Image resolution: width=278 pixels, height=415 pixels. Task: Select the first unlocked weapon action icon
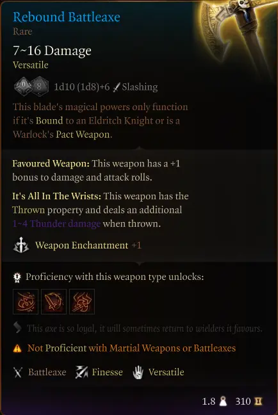click(26, 302)
